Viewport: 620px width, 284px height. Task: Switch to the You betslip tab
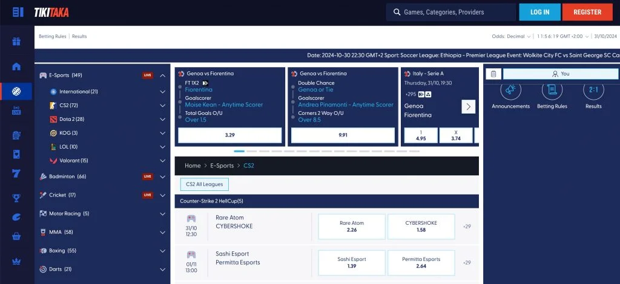561,74
